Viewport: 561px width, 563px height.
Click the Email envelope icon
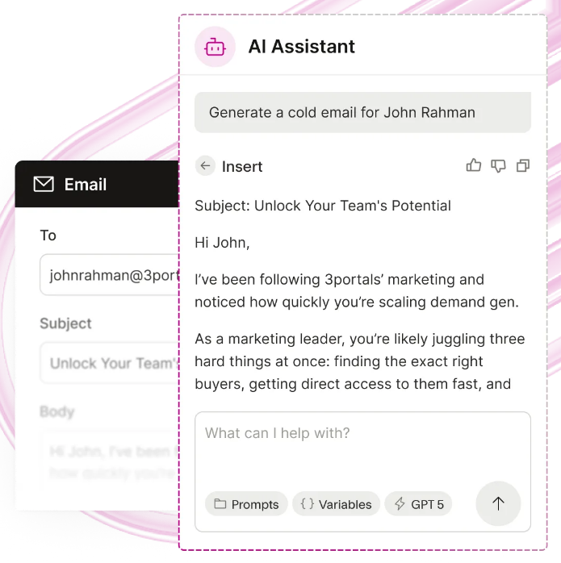[x=44, y=184]
